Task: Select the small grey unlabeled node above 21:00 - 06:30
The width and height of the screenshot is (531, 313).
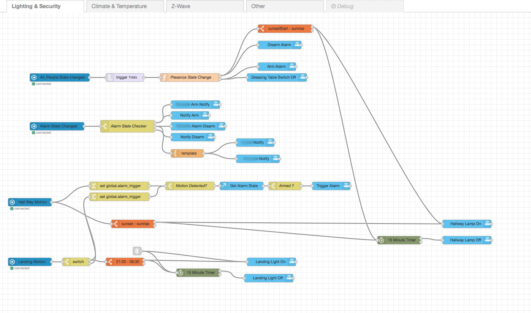Action: click(x=137, y=251)
